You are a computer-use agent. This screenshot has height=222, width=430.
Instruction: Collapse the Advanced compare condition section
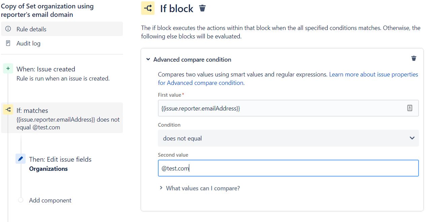tap(148, 59)
